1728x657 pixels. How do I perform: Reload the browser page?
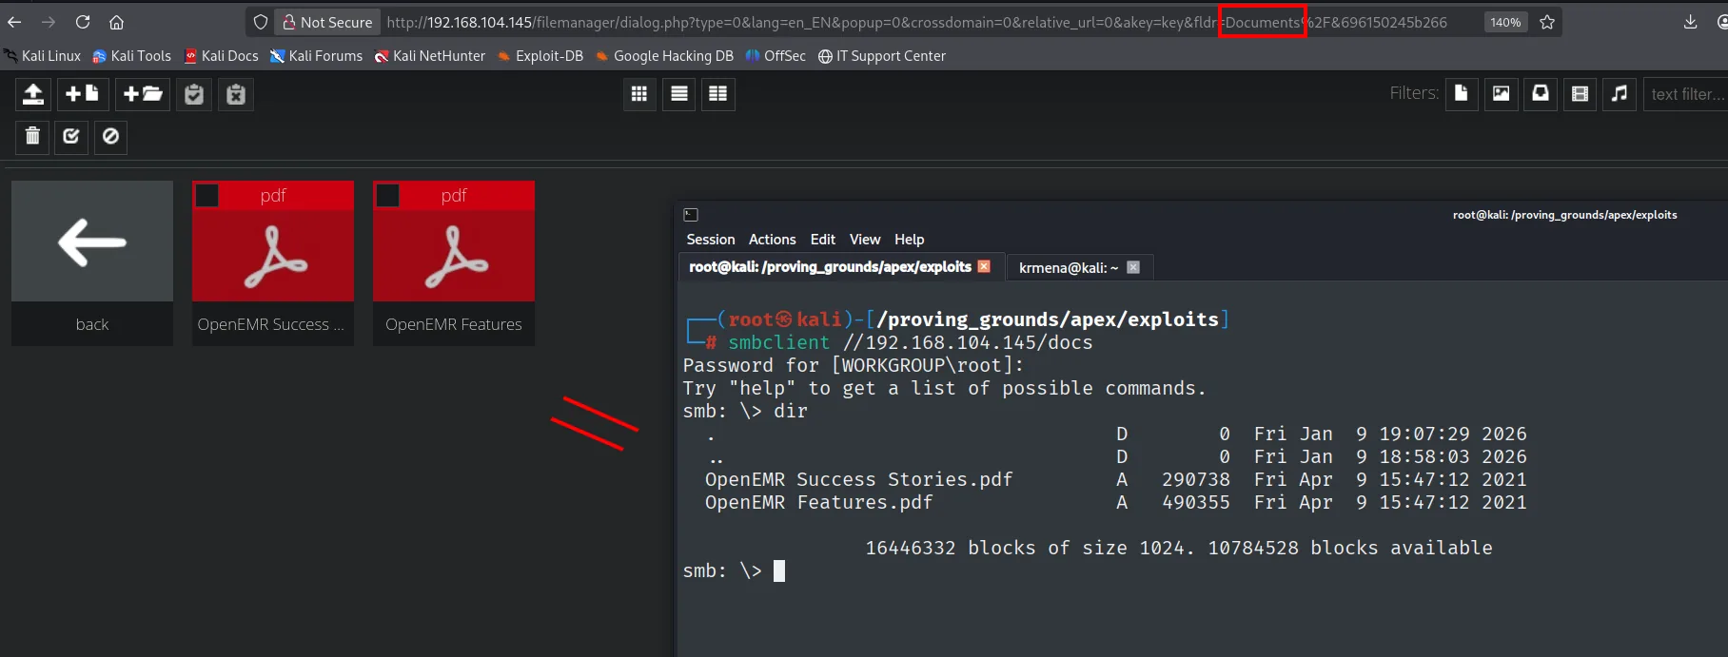tap(83, 22)
